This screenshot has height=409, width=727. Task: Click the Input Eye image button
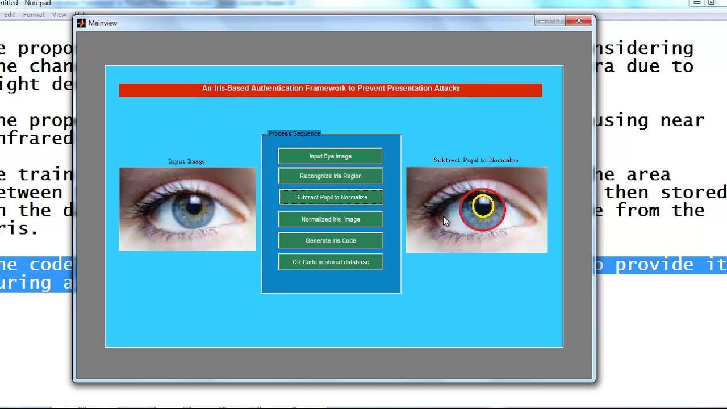click(x=330, y=156)
